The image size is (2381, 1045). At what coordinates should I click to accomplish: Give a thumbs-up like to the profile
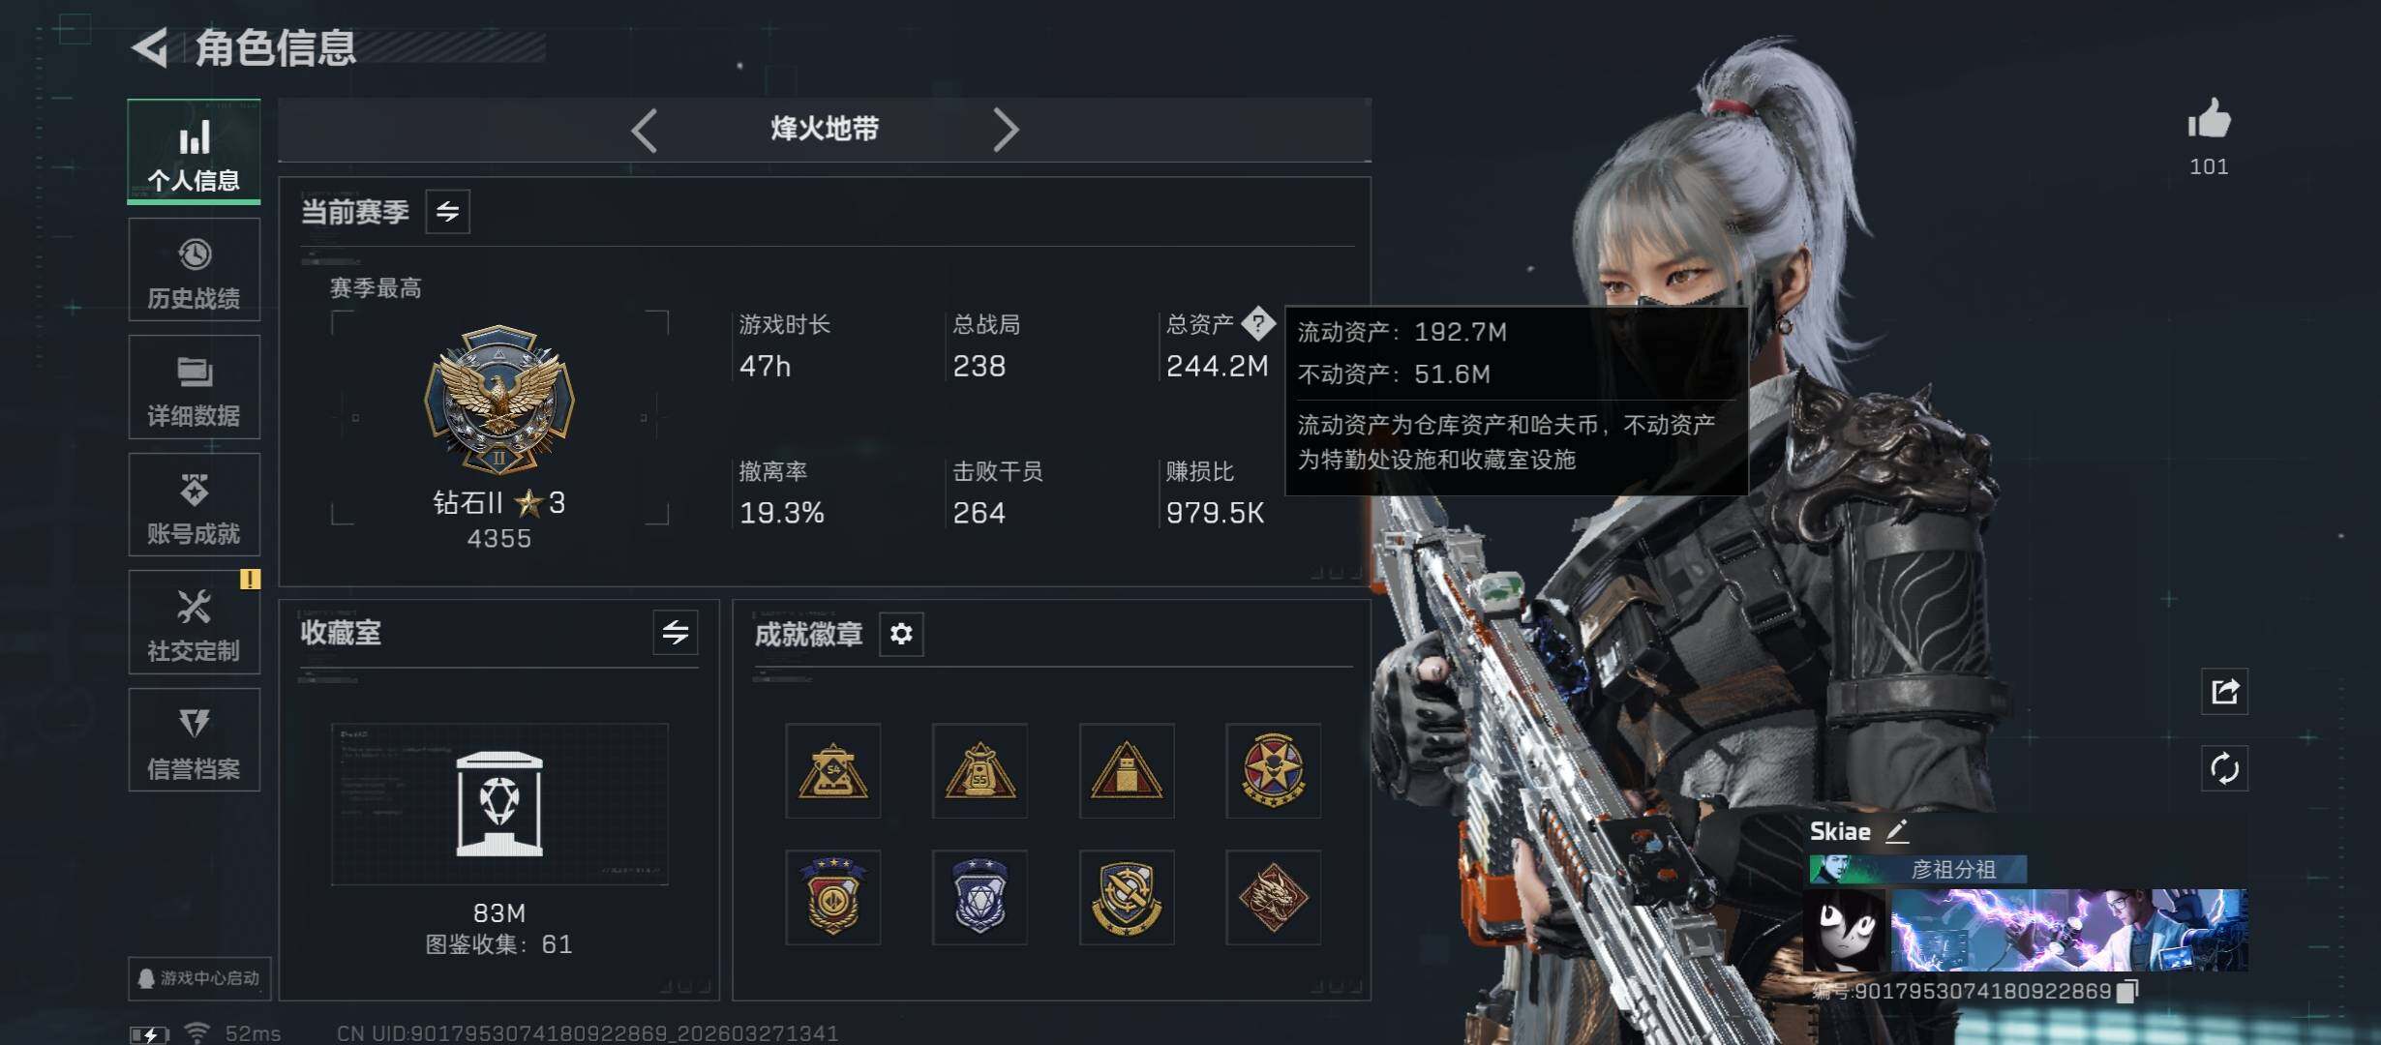click(2209, 120)
